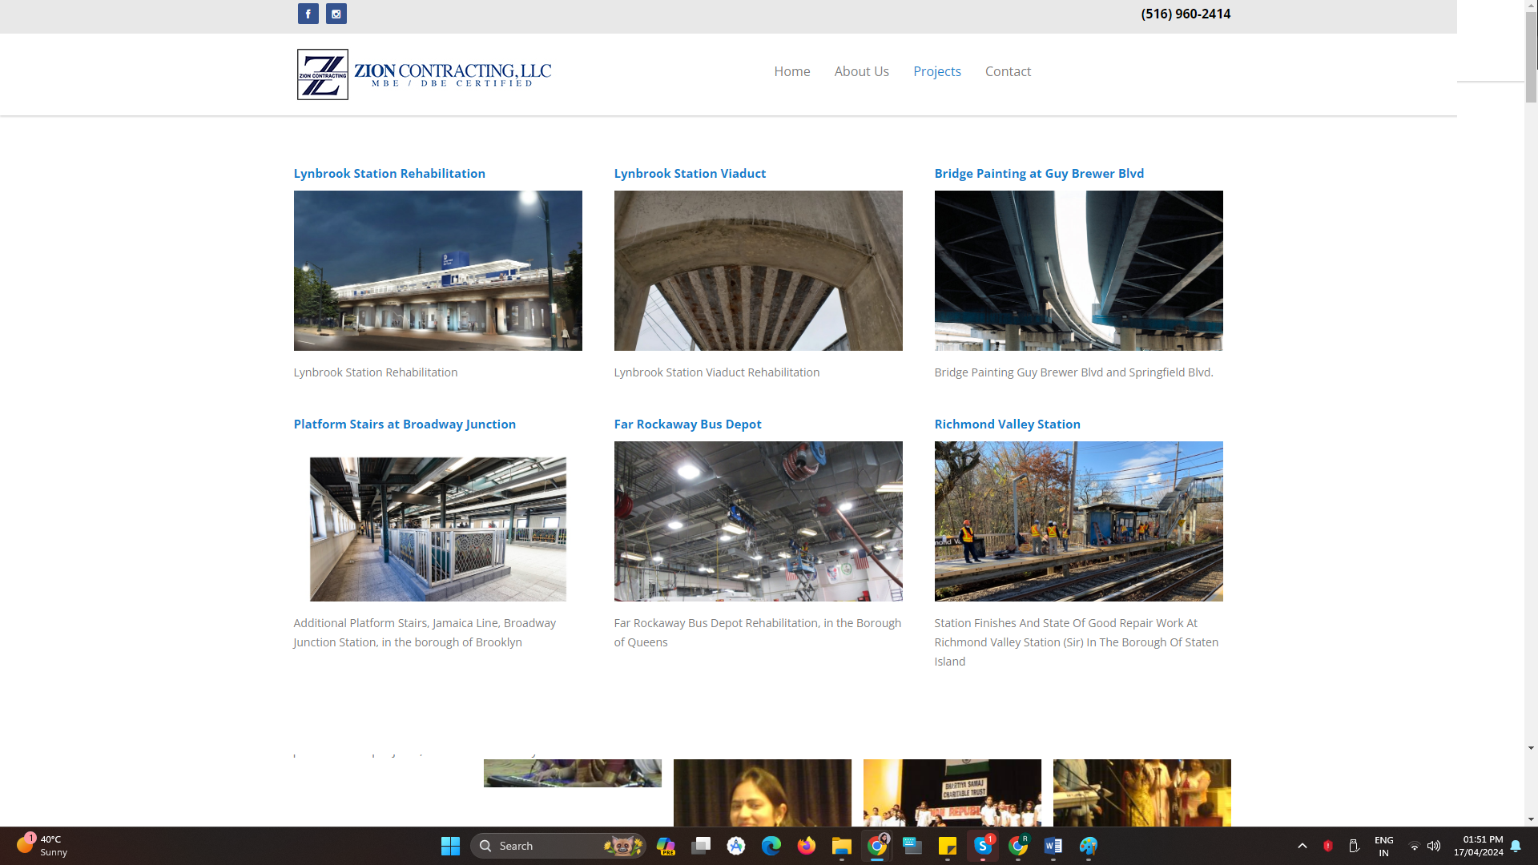Open Skype from the taskbar
The width and height of the screenshot is (1538, 865).
[982, 846]
